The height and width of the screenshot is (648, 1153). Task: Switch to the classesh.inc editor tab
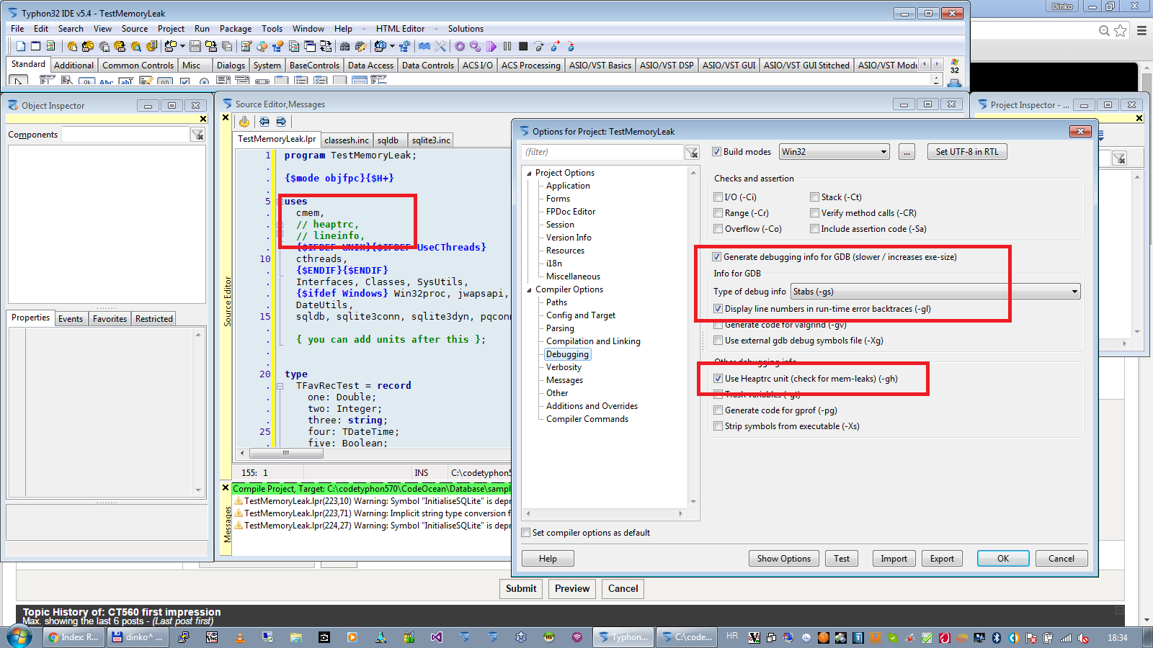(x=347, y=140)
